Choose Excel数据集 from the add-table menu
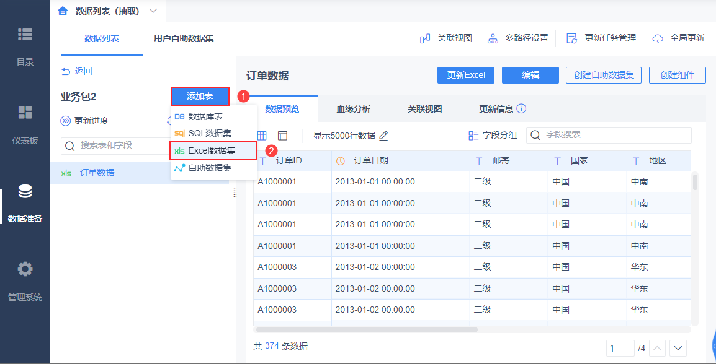 [x=213, y=151]
